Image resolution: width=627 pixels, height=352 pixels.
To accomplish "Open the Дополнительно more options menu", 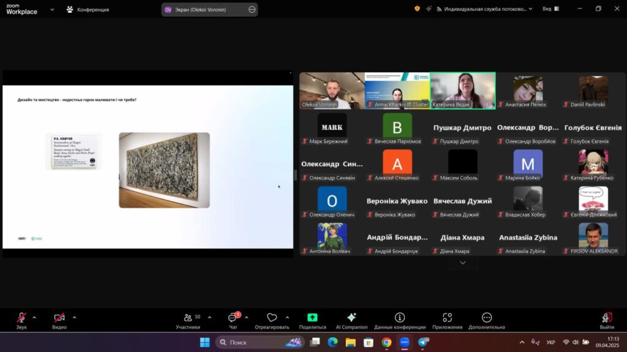I will tap(487, 321).
